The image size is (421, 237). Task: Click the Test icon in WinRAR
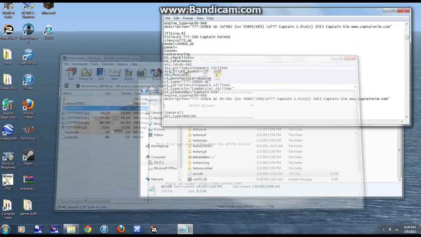point(101,74)
